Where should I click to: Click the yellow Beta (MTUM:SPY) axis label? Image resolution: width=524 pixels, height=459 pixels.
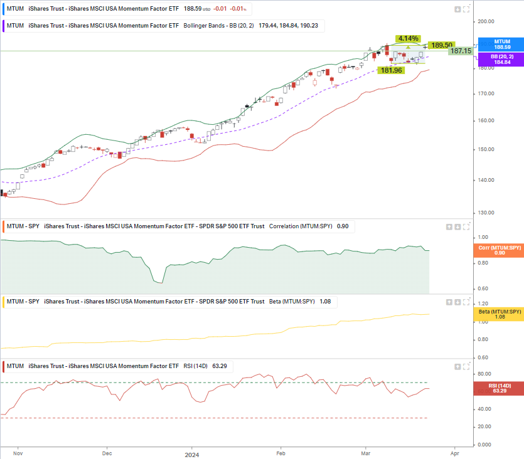pyautogui.click(x=500, y=314)
